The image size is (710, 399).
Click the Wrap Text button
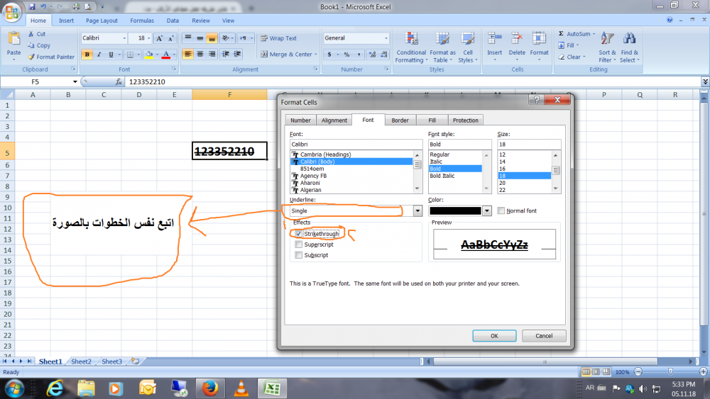(x=278, y=38)
